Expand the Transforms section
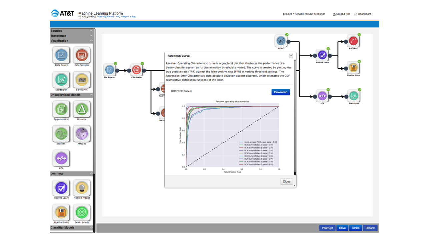This screenshot has width=429, height=241. click(72, 36)
